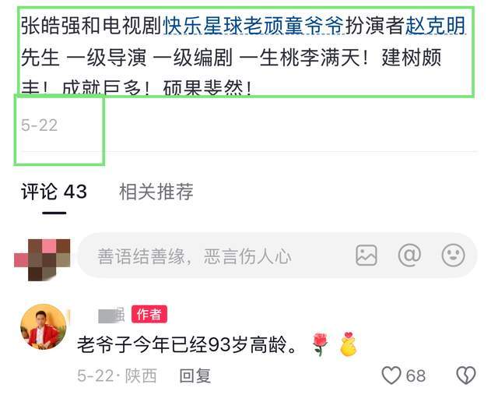Tap the @ mention icon

pyautogui.click(x=410, y=255)
